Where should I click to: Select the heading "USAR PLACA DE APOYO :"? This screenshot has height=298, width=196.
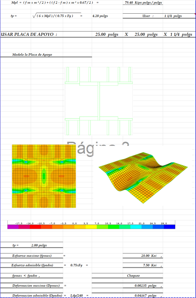click(x=29, y=34)
